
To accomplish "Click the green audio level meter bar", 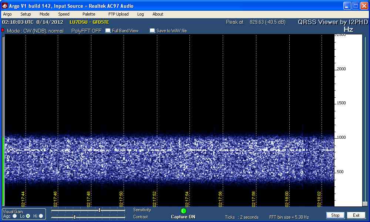I will click(3, 171).
